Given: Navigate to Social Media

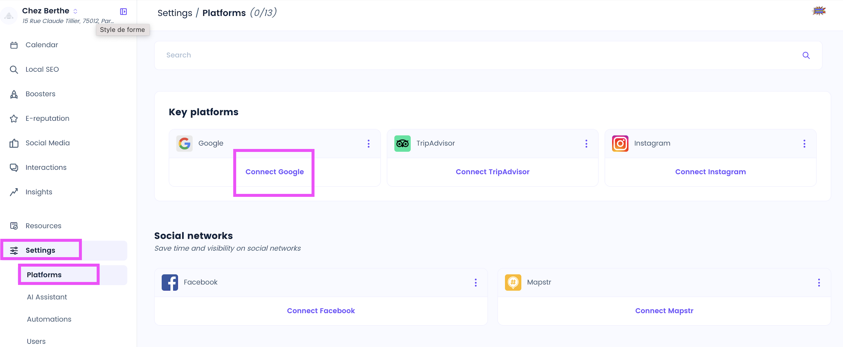Looking at the screenshot, I should pyautogui.click(x=48, y=143).
